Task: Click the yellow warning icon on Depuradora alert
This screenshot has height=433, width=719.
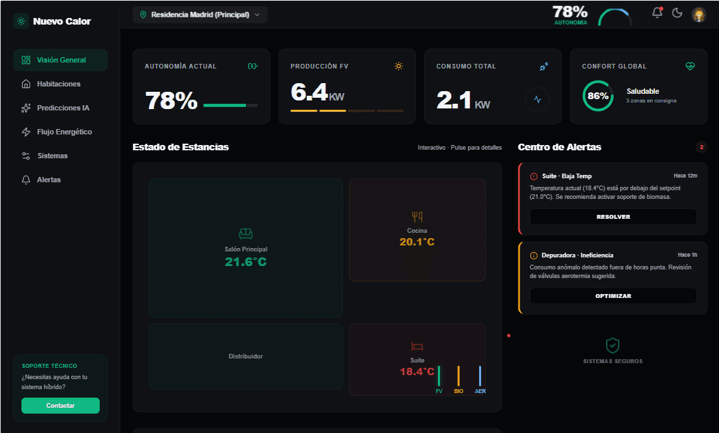Action: click(534, 256)
